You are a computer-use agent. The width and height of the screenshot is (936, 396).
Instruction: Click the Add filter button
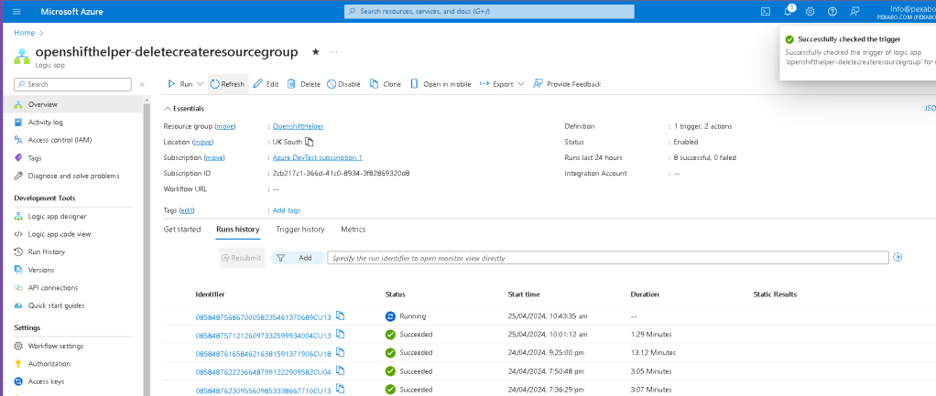point(298,258)
